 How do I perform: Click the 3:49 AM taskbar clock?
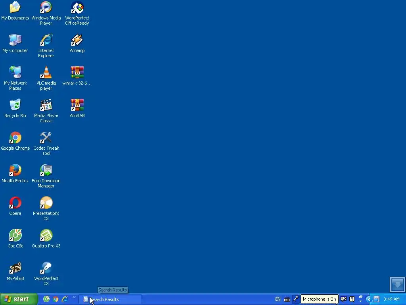tap(391, 299)
